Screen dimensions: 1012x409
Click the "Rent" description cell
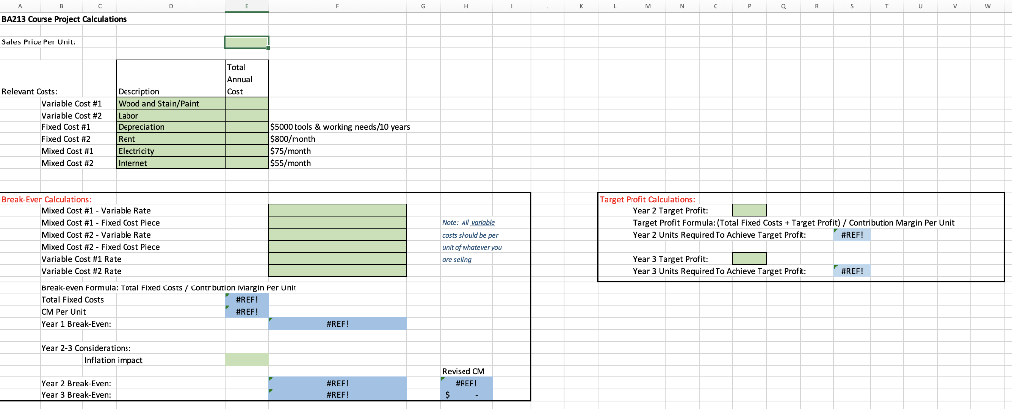point(171,139)
